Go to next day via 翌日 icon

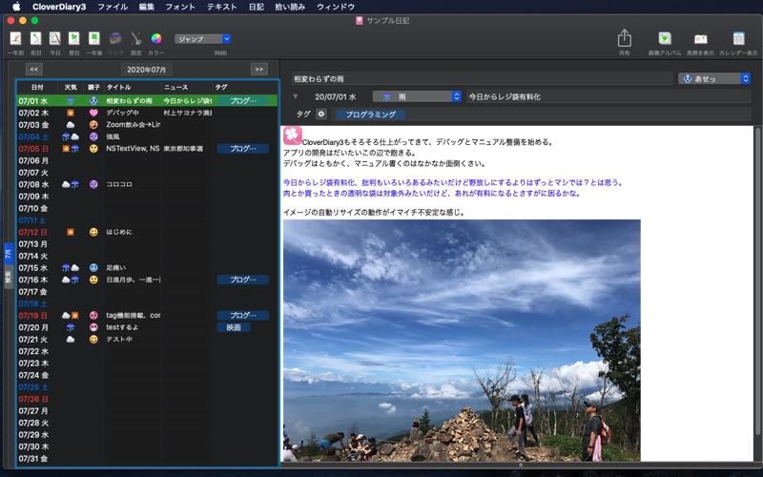pos(74,38)
